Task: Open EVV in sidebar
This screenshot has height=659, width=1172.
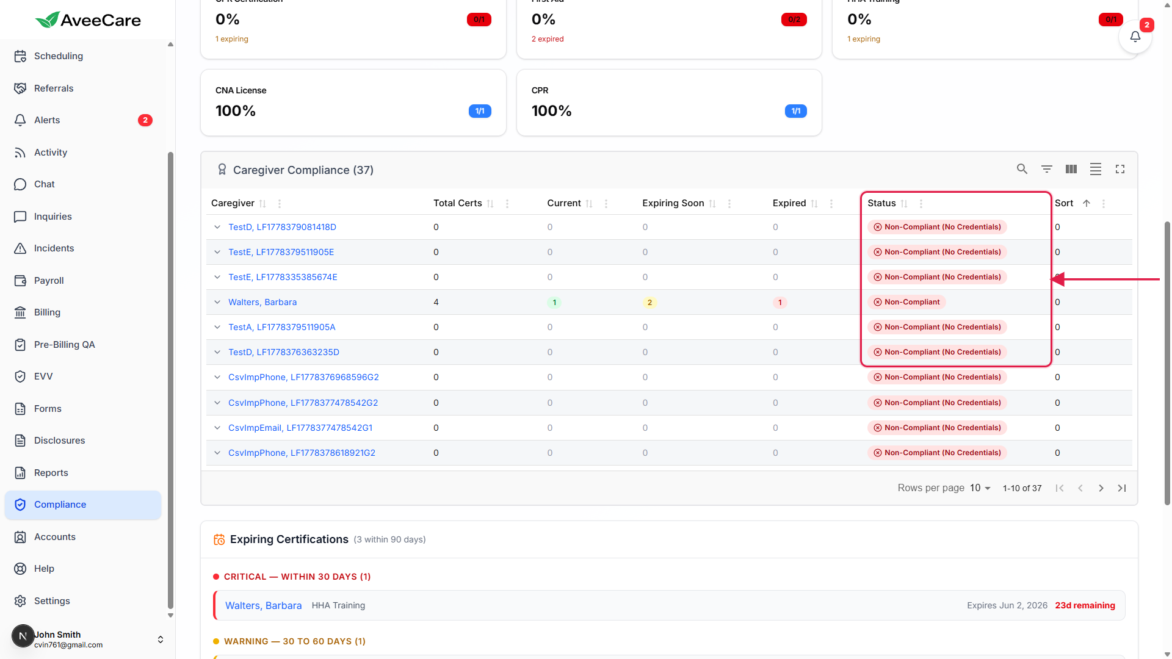Action: [x=83, y=376]
